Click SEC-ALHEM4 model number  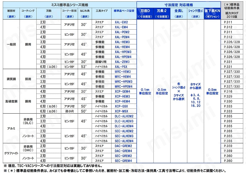pyautogui.click(x=124, y=141)
